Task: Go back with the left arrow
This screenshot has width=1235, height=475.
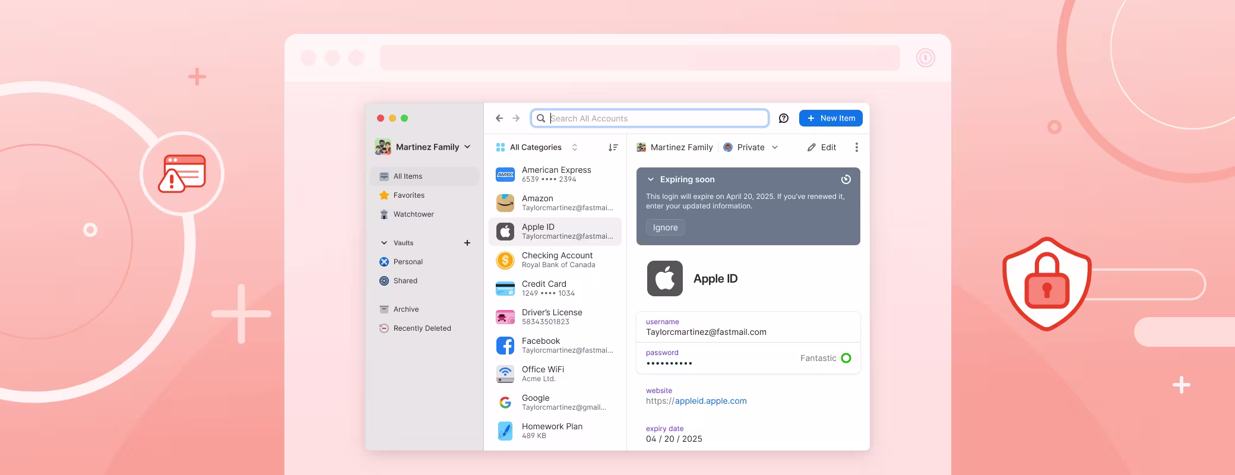Action: [499, 118]
